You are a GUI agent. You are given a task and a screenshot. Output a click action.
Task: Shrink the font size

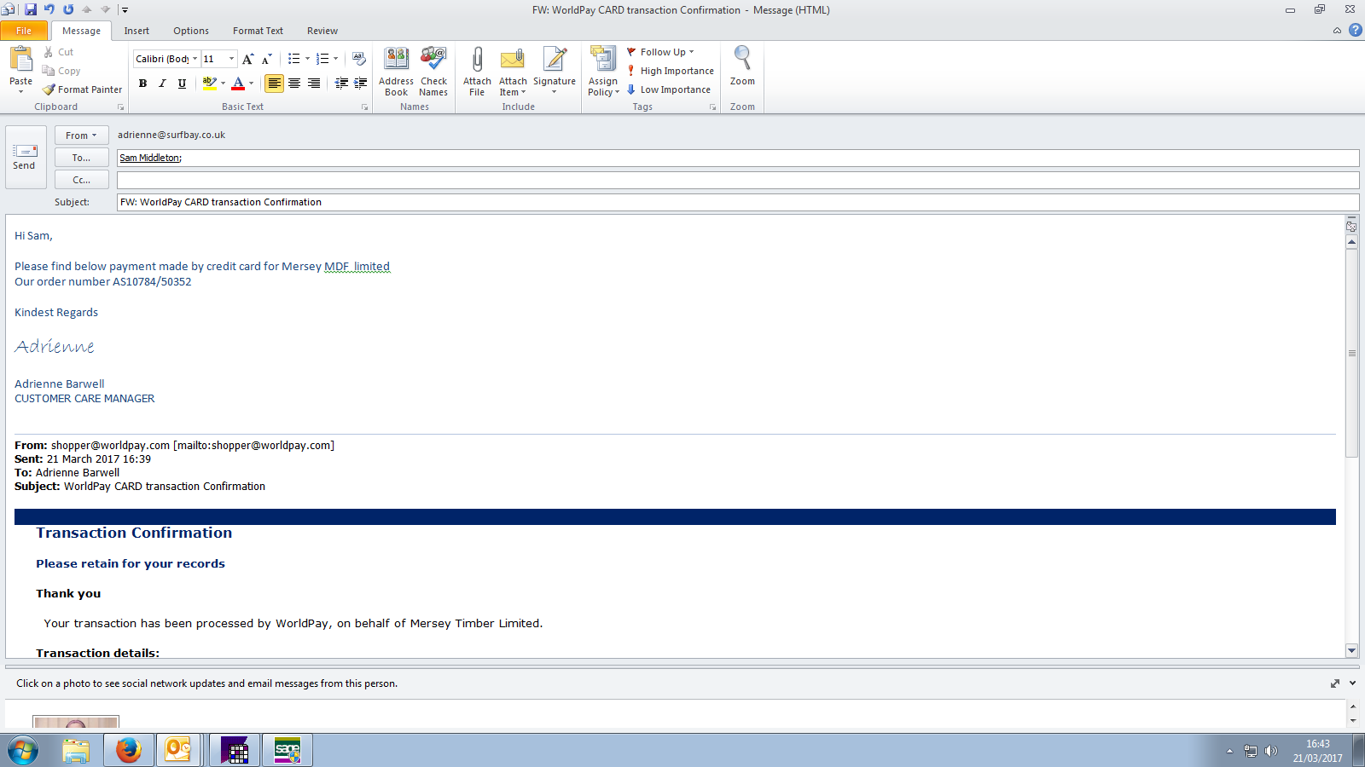267,59
